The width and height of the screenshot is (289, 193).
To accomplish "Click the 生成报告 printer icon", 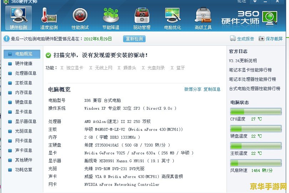I will pyautogui.click(x=233, y=38).
